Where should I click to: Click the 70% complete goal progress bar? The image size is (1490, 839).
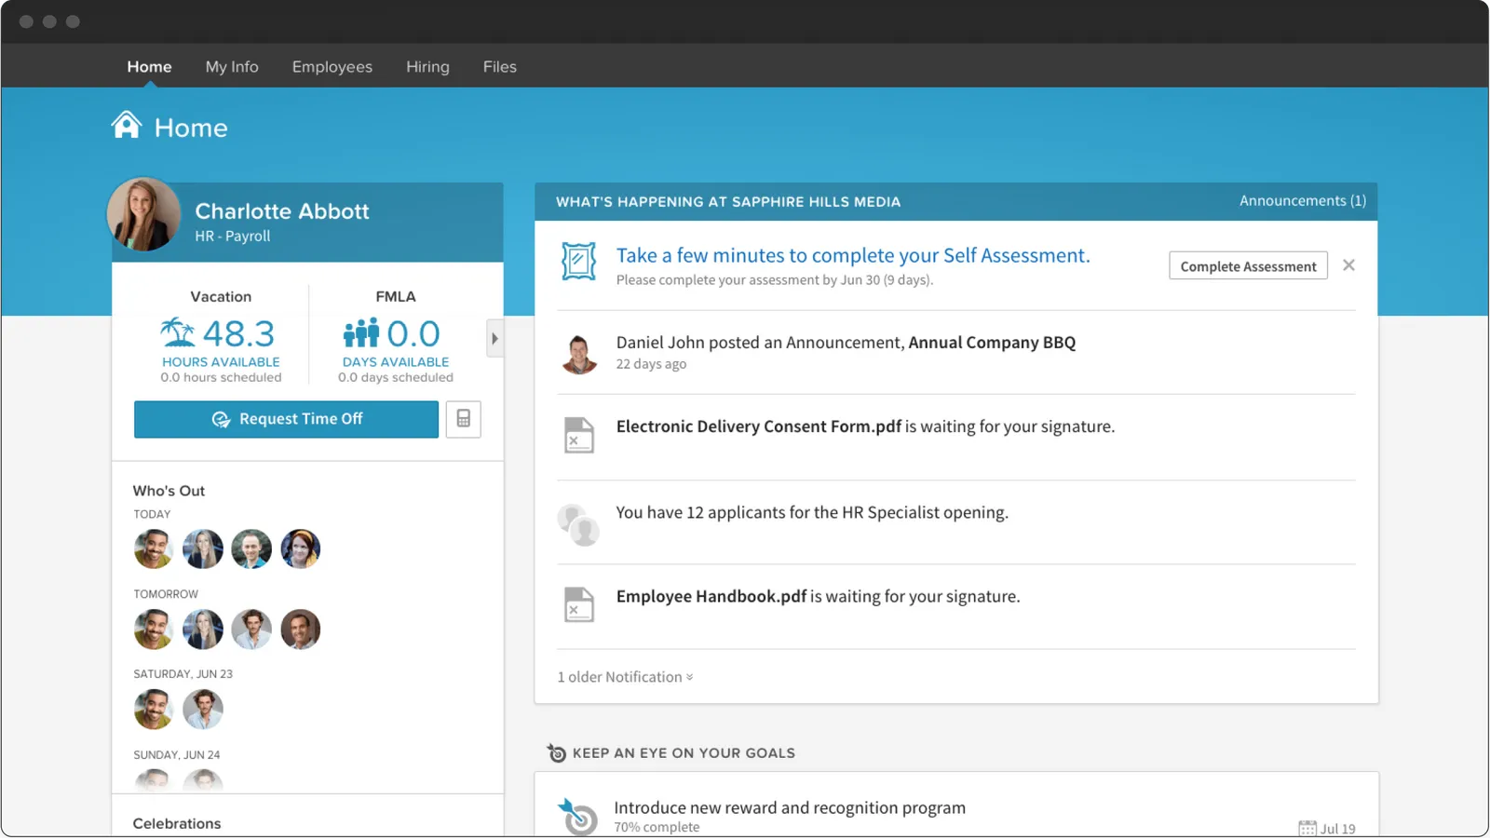[656, 827]
